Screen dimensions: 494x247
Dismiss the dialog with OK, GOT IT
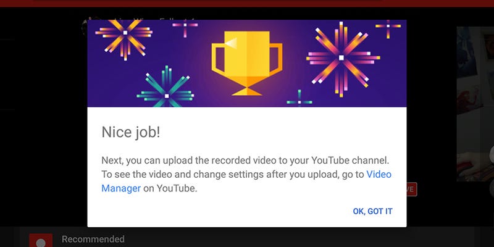372,211
